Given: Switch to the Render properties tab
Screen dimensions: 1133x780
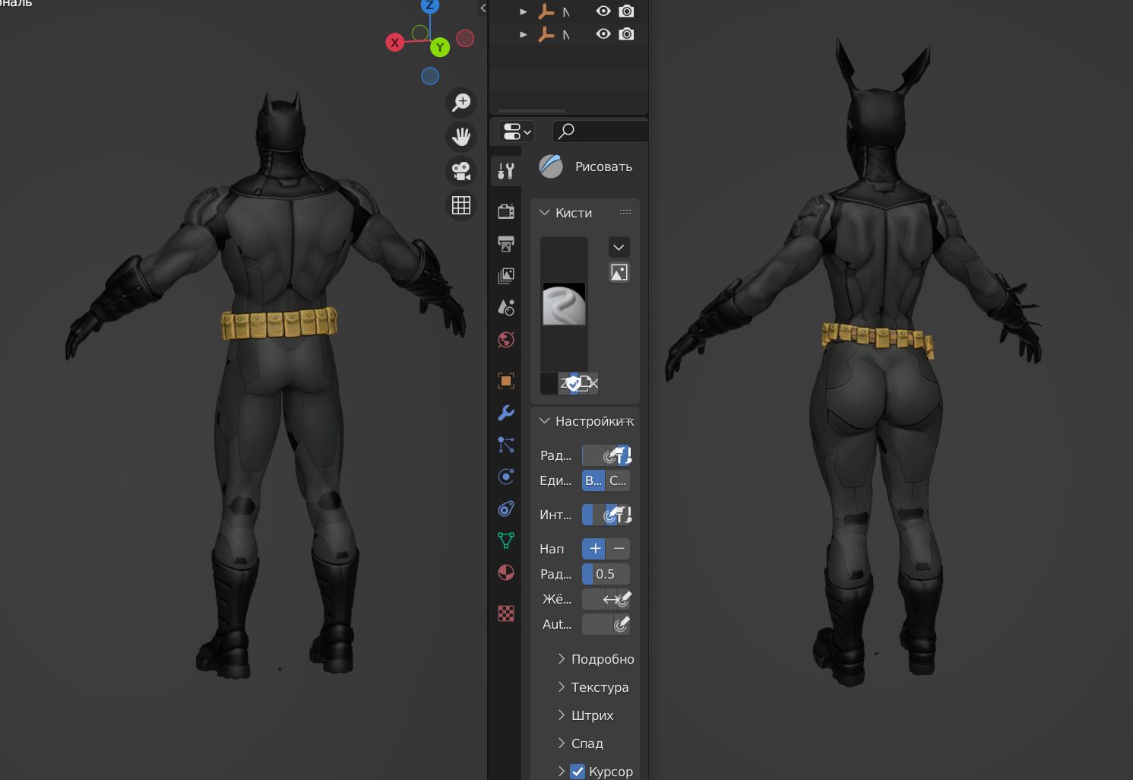Looking at the screenshot, I should [506, 211].
